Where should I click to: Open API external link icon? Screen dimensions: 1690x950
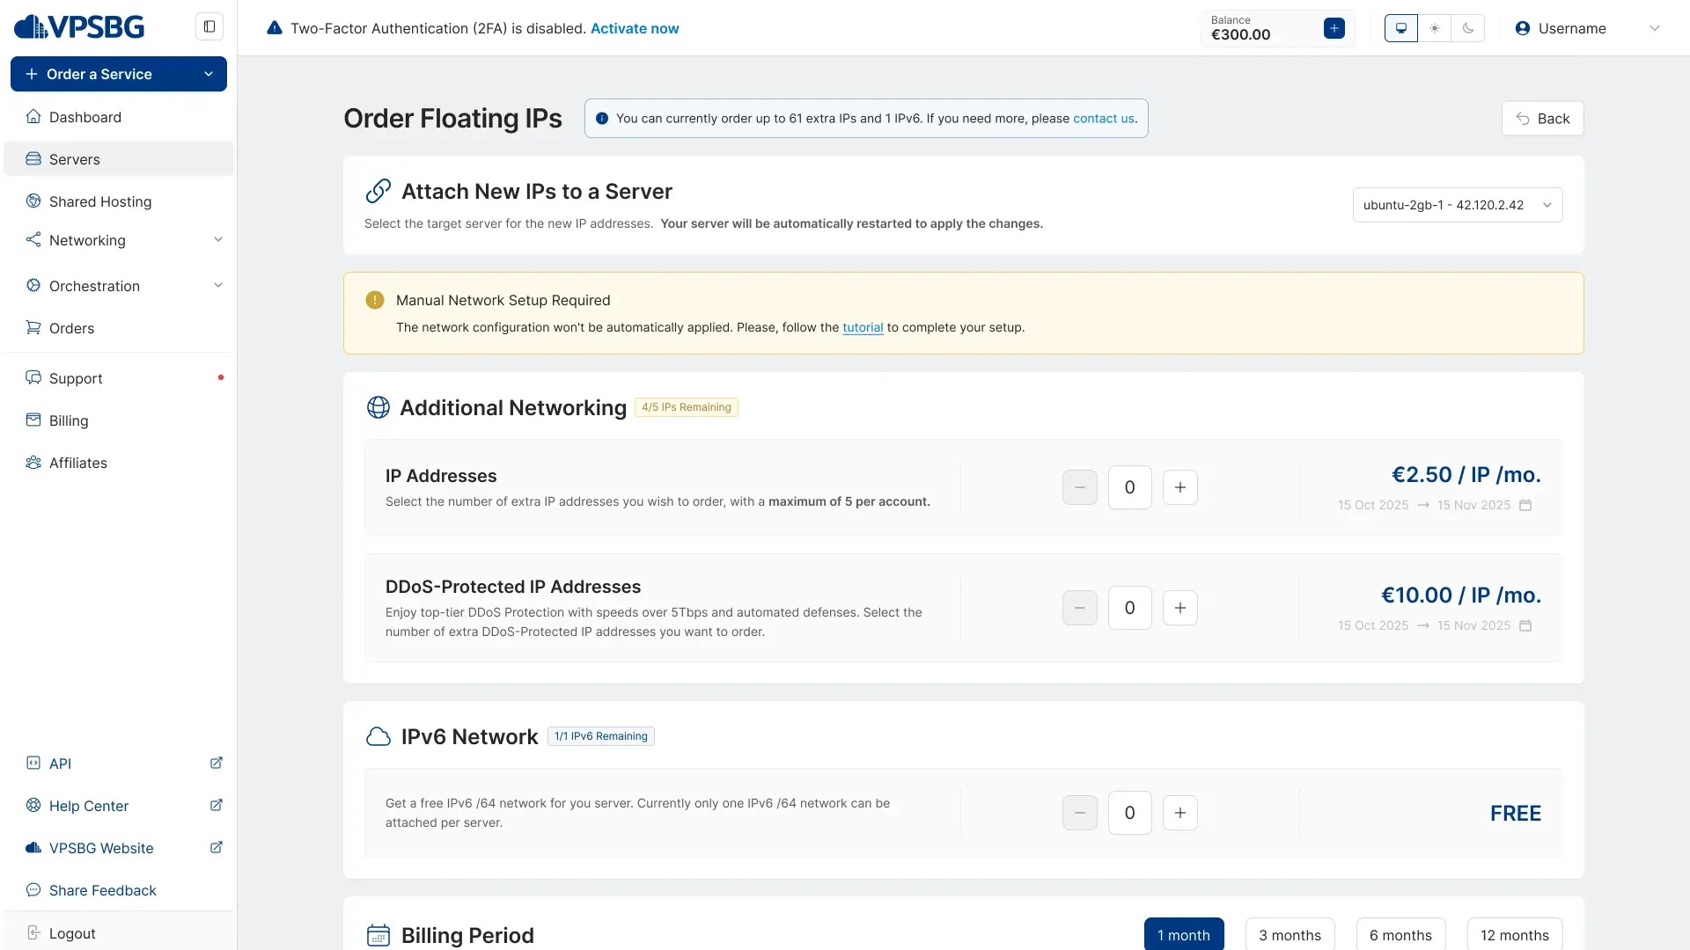216,763
